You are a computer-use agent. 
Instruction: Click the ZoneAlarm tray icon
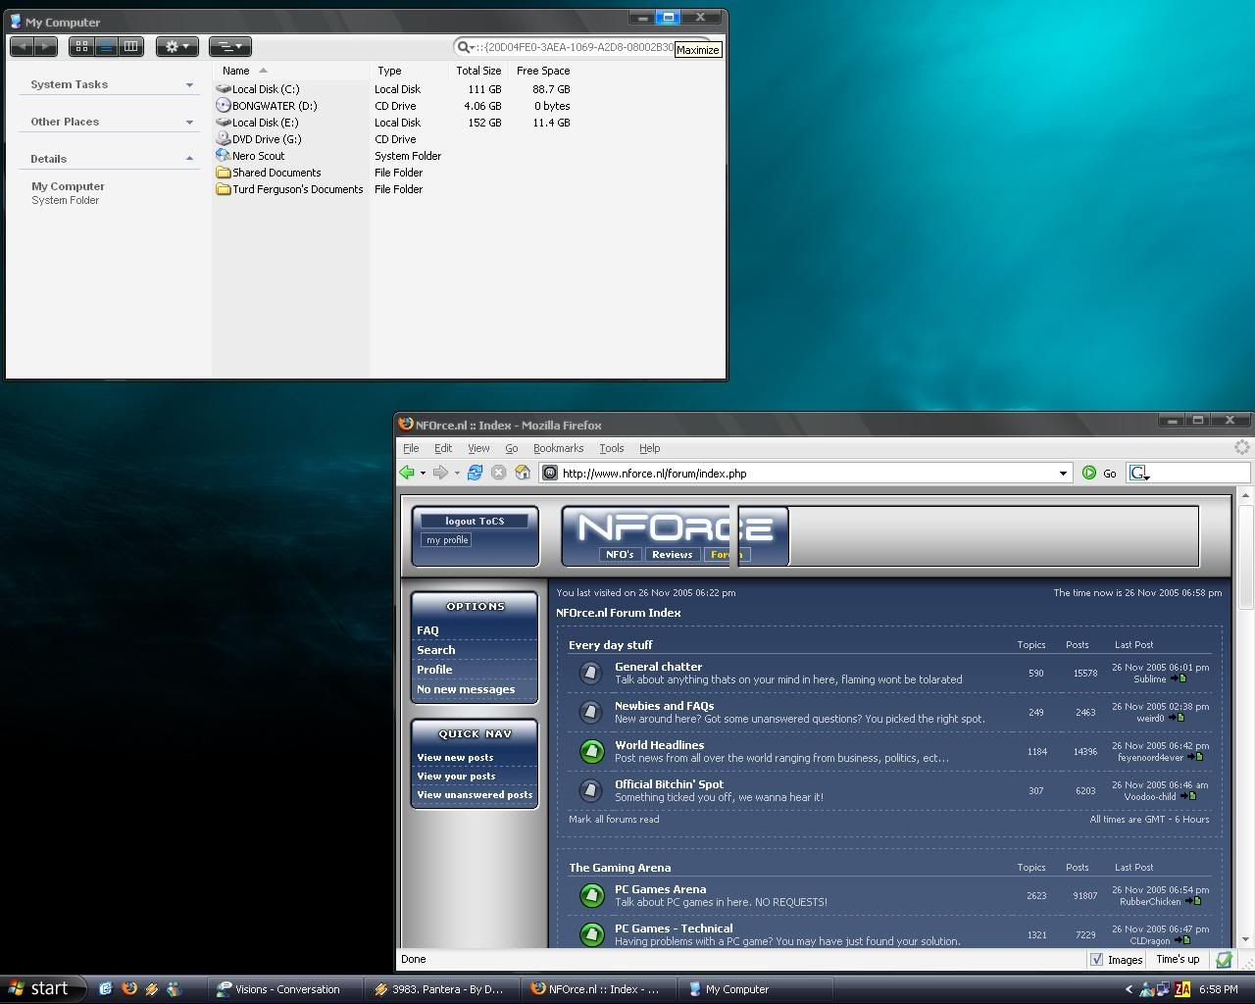(x=1182, y=989)
